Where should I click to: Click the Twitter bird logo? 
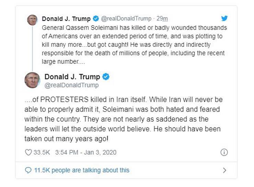pyautogui.click(x=224, y=19)
